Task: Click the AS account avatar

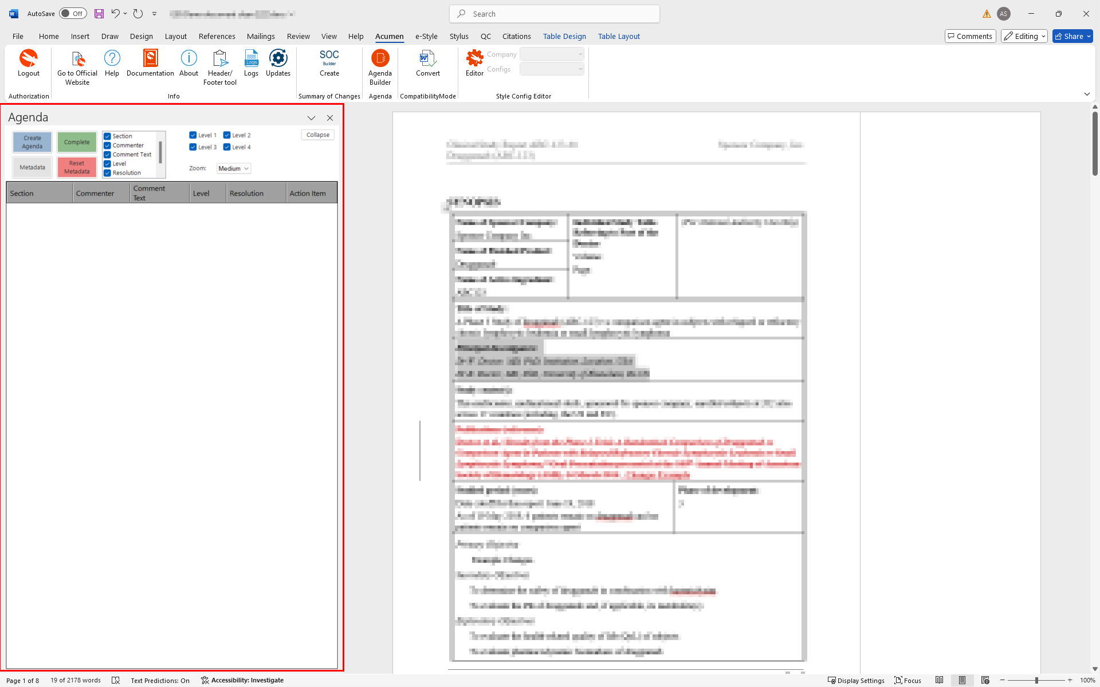Action: (x=1003, y=14)
